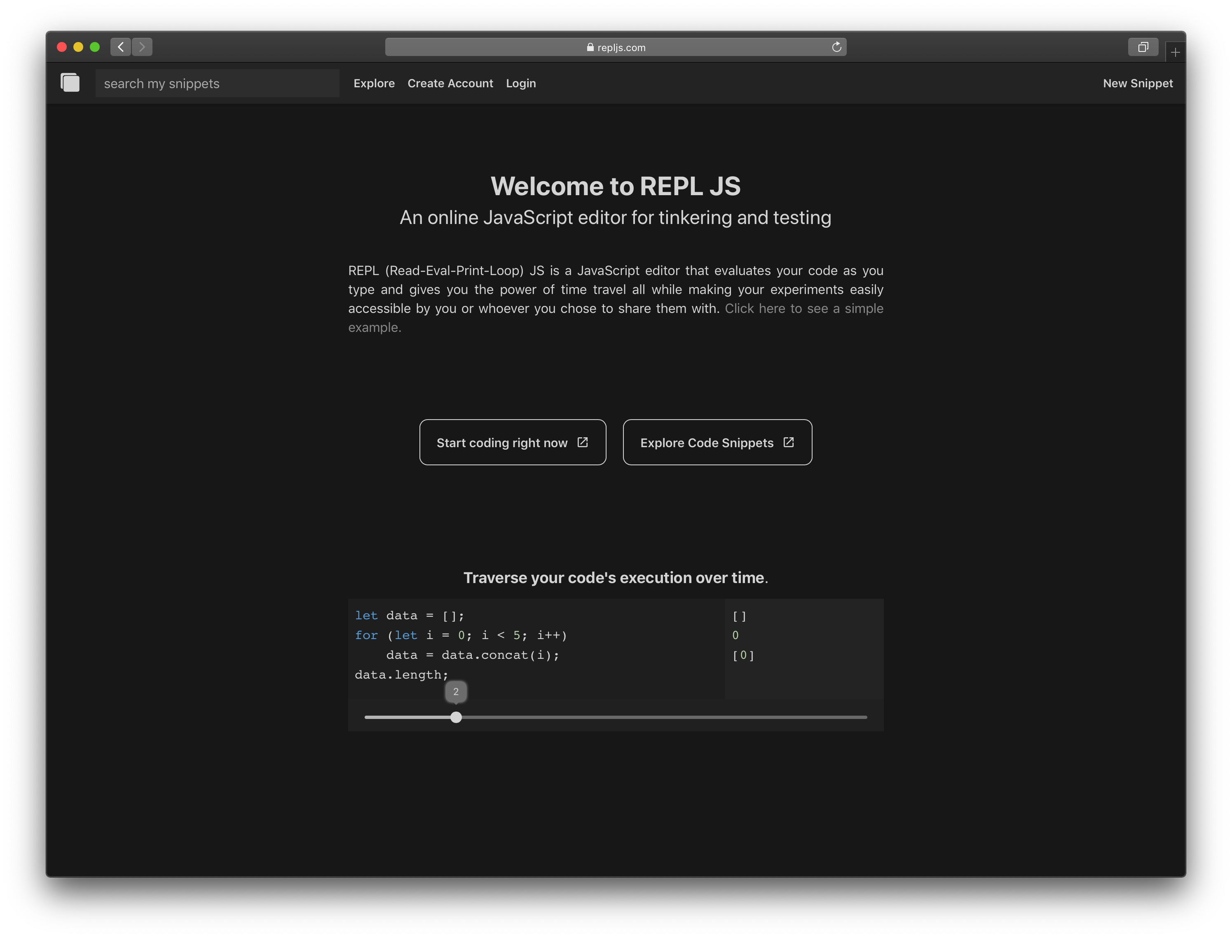Click the external link icon on Start coding button
This screenshot has width=1232, height=938.
(x=583, y=442)
